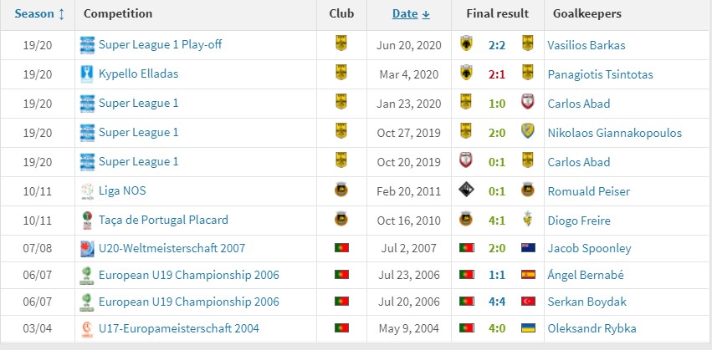
Task: Click the Kypello Elladas cup icon
Action: pos(86,74)
